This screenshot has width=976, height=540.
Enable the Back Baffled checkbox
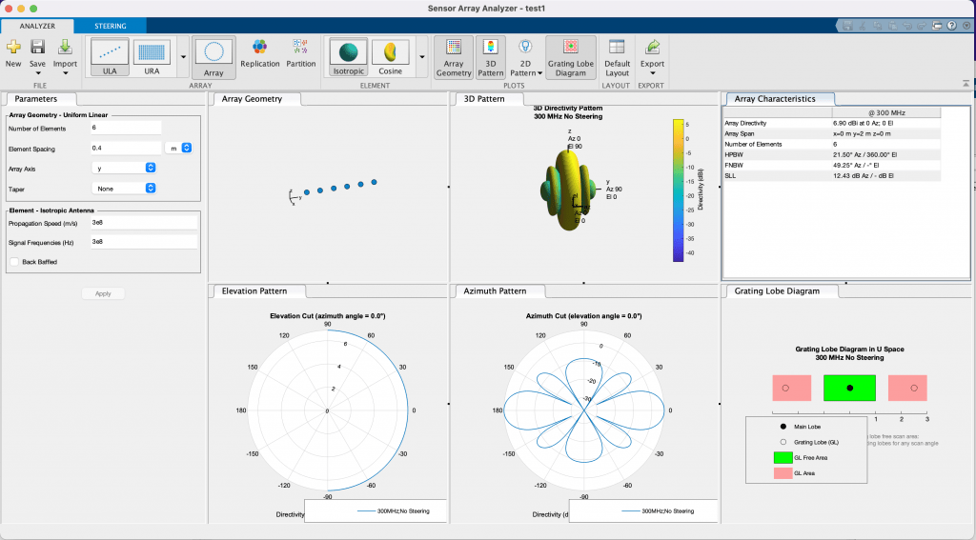[14, 262]
